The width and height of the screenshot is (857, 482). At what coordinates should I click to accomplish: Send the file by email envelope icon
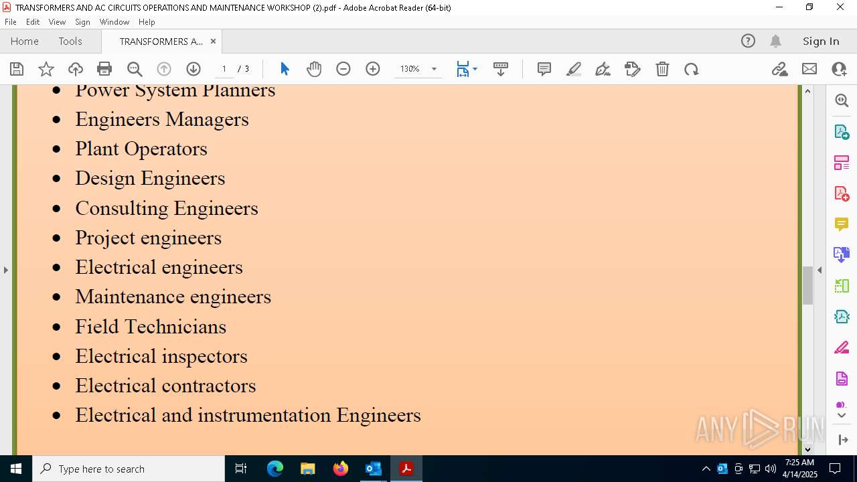tap(809, 69)
